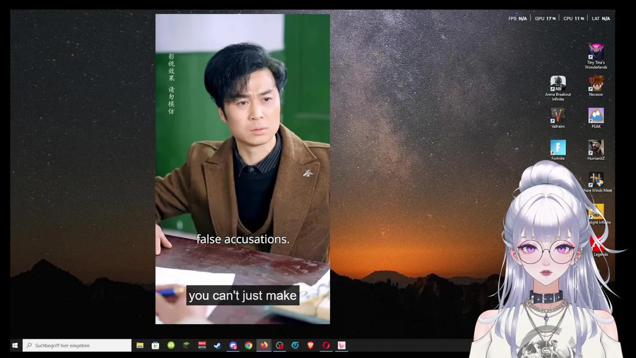
Task: Select the Where Winds Meet desktop shortcut
Action: (x=597, y=182)
